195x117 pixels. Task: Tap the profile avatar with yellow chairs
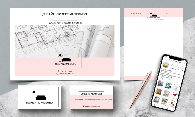coord(166,65)
